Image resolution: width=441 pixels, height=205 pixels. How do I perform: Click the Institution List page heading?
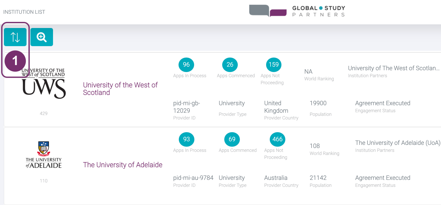click(24, 12)
